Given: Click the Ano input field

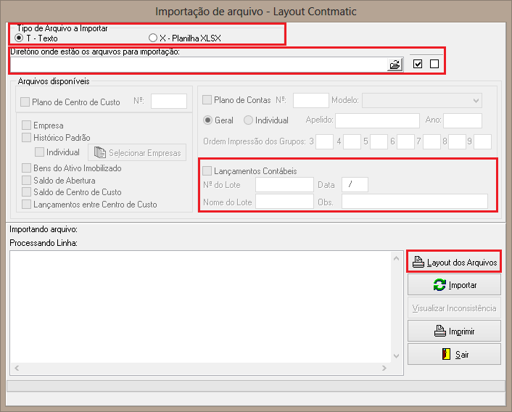Looking at the screenshot, I should click(x=463, y=121).
